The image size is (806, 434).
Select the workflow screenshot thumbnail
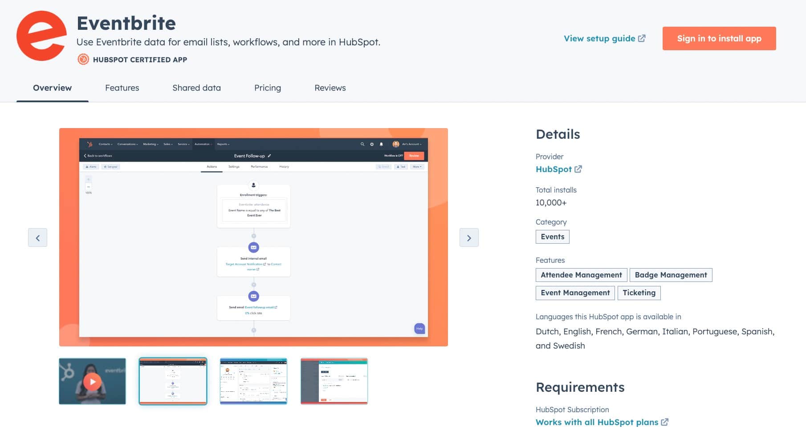pos(173,382)
